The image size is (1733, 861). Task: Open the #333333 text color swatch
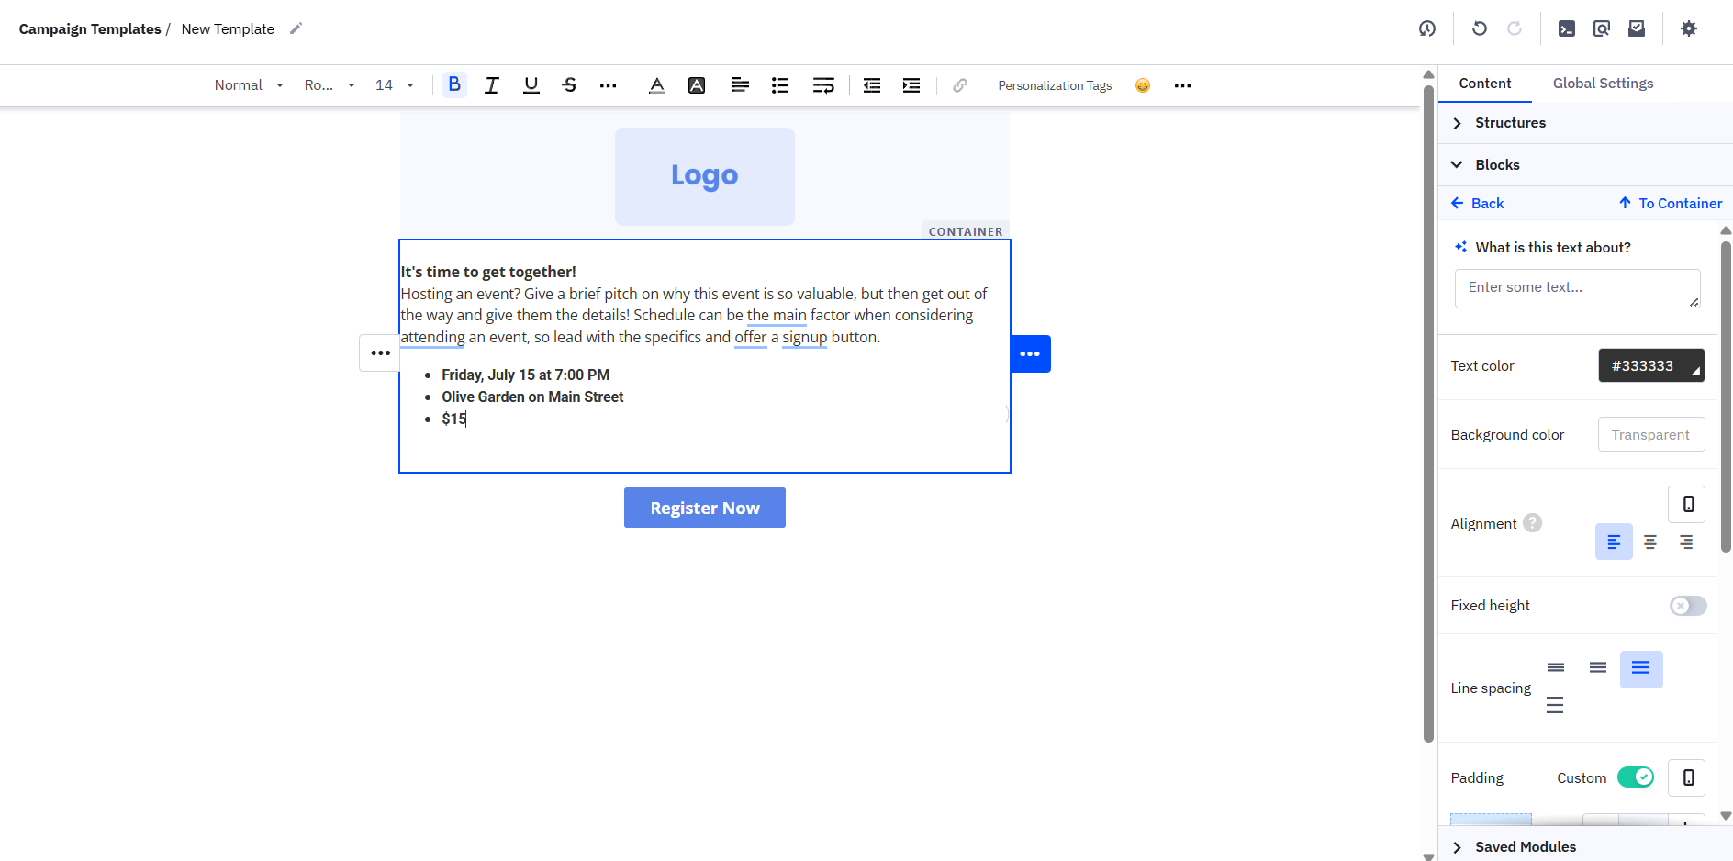click(1651, 365)
